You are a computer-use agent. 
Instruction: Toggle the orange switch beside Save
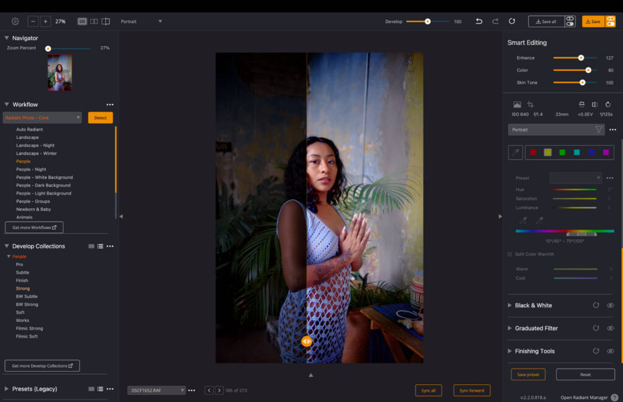(x=610, y=21)
